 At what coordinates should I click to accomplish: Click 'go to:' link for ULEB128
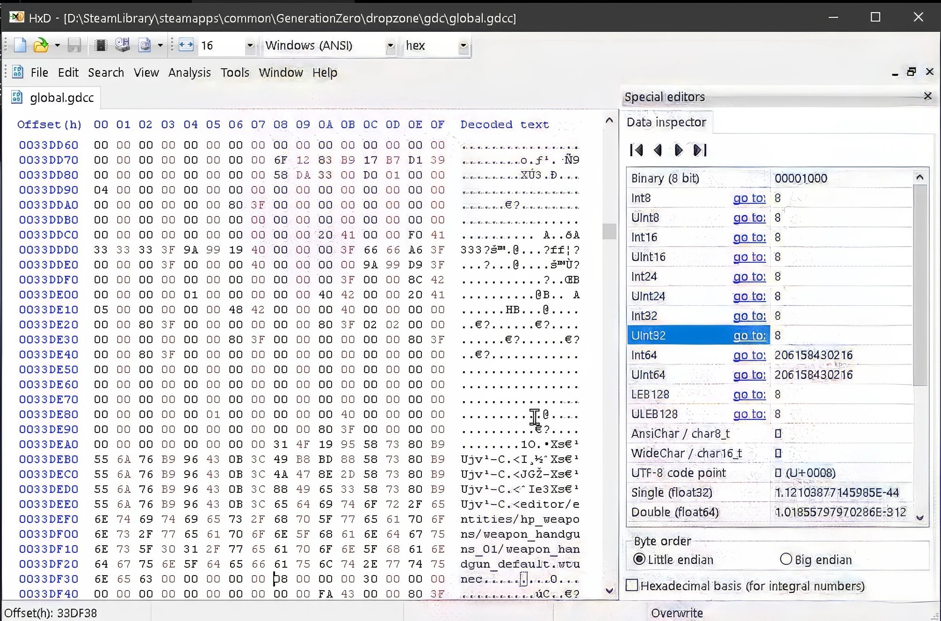(x=749, y=414)
